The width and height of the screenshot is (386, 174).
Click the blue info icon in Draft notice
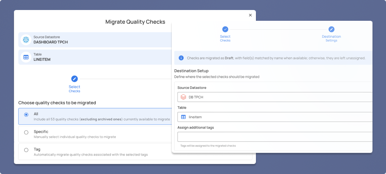[181, 58]
